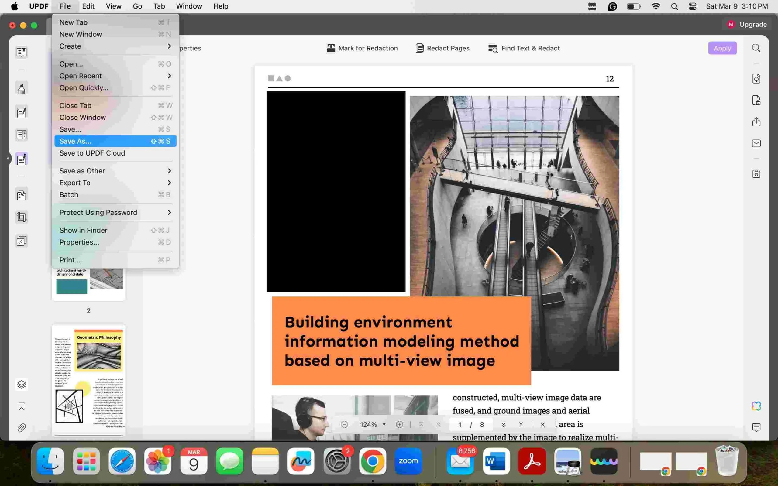This screenshot has height=486, width=778.
Task: Go to previous page arrow
Action: coord(438,425)
